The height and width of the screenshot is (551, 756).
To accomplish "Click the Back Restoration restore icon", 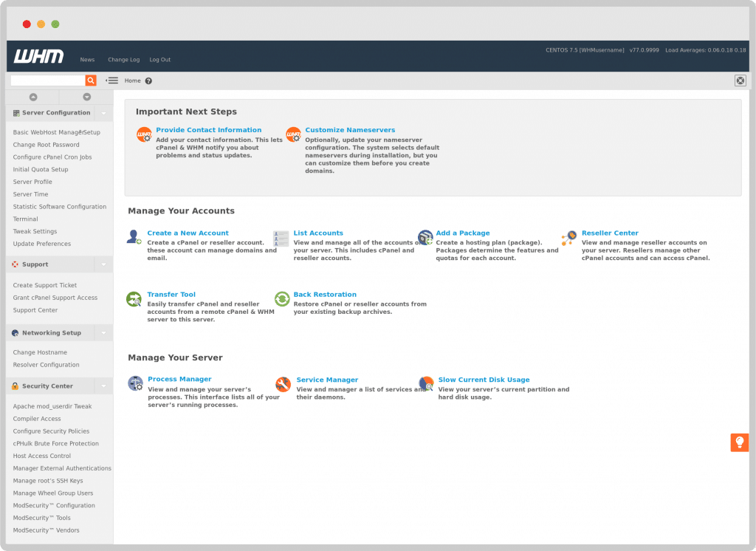I will click(281, 298).
